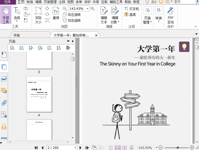Image resolution: width=199 pixels, height=150 pixels.
Task: Open the Share (共享) ribbon tab
Action: coord(96,2)
